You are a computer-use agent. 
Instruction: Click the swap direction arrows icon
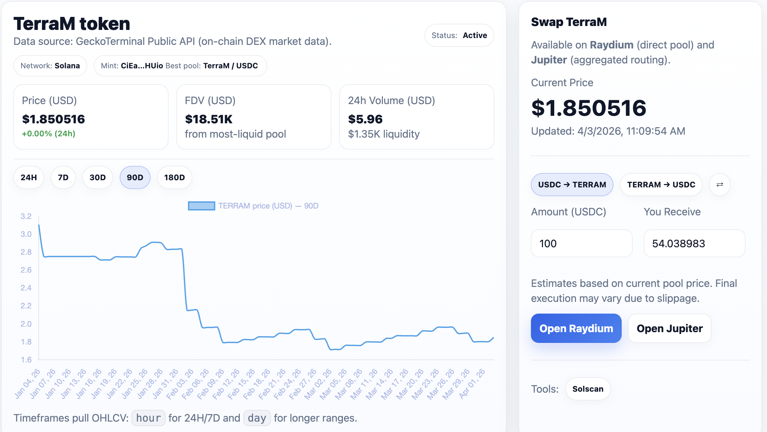point(720,184)
